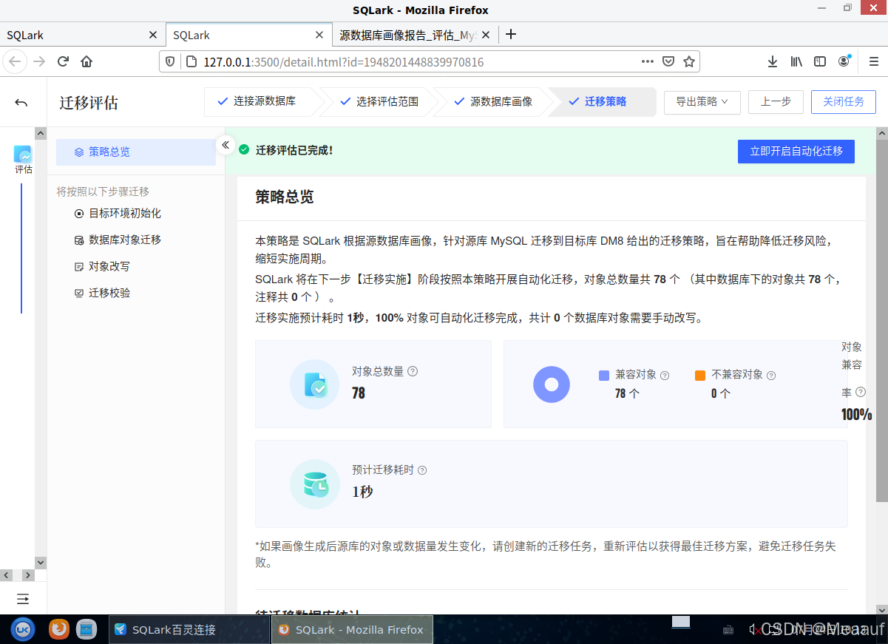
Task: Click help icon beside 不兼容对象
Action: [771, 376]
